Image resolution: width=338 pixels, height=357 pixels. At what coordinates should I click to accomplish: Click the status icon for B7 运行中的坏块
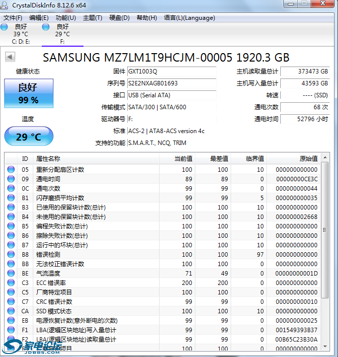coord(11,245)
